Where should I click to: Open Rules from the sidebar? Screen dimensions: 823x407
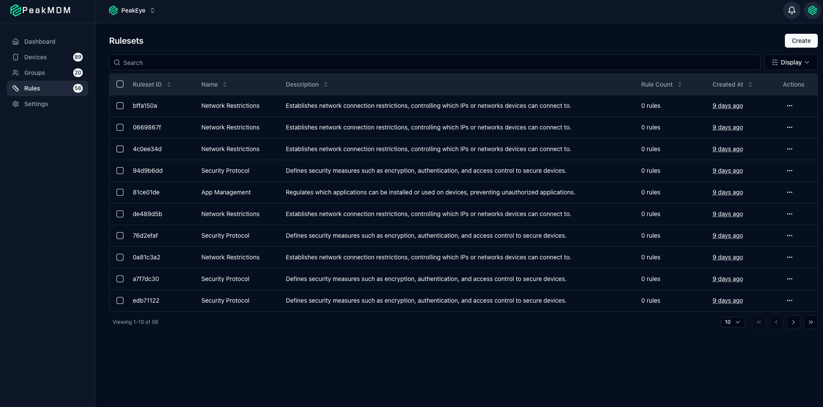[x=47, y=88]
